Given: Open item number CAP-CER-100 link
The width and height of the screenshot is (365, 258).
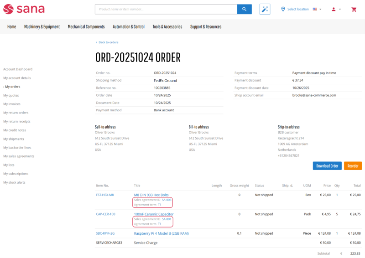Looking at the screenshot, I should point(105,214).
